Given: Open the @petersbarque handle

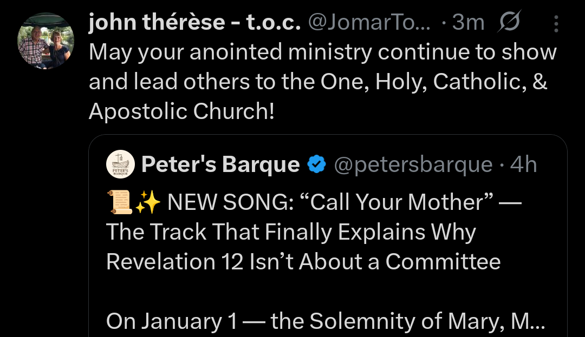Looking at the screenshot, I should click(413, 164).
